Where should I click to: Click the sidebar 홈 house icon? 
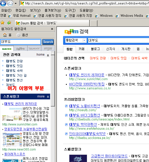[x=5, y=35]
